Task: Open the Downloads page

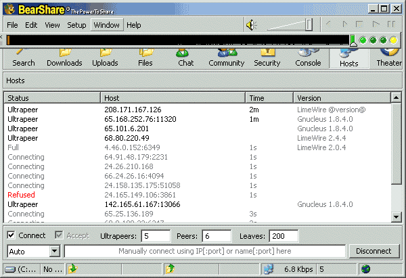Action: pyautogui.click(x=64, y=58)
